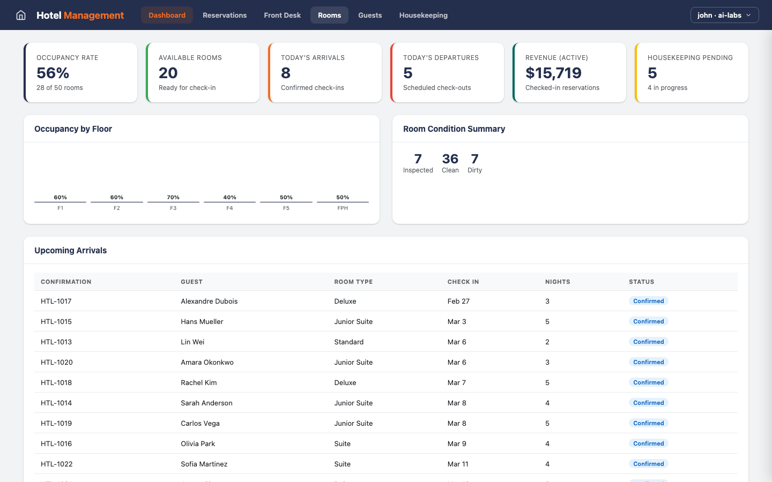772x482 pixels.
Task: Select the Housekeeping Pending card
Action: tap(692, 72)
